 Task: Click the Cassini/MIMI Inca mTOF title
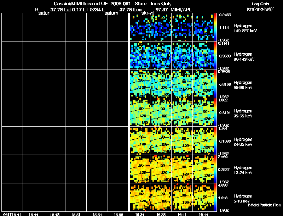pos(81,4)
